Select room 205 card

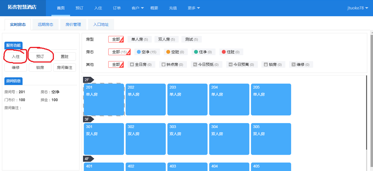pos(271,99)
